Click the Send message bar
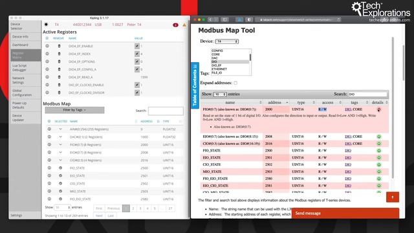This screenshot has width=414, height=233. point(345,213)
